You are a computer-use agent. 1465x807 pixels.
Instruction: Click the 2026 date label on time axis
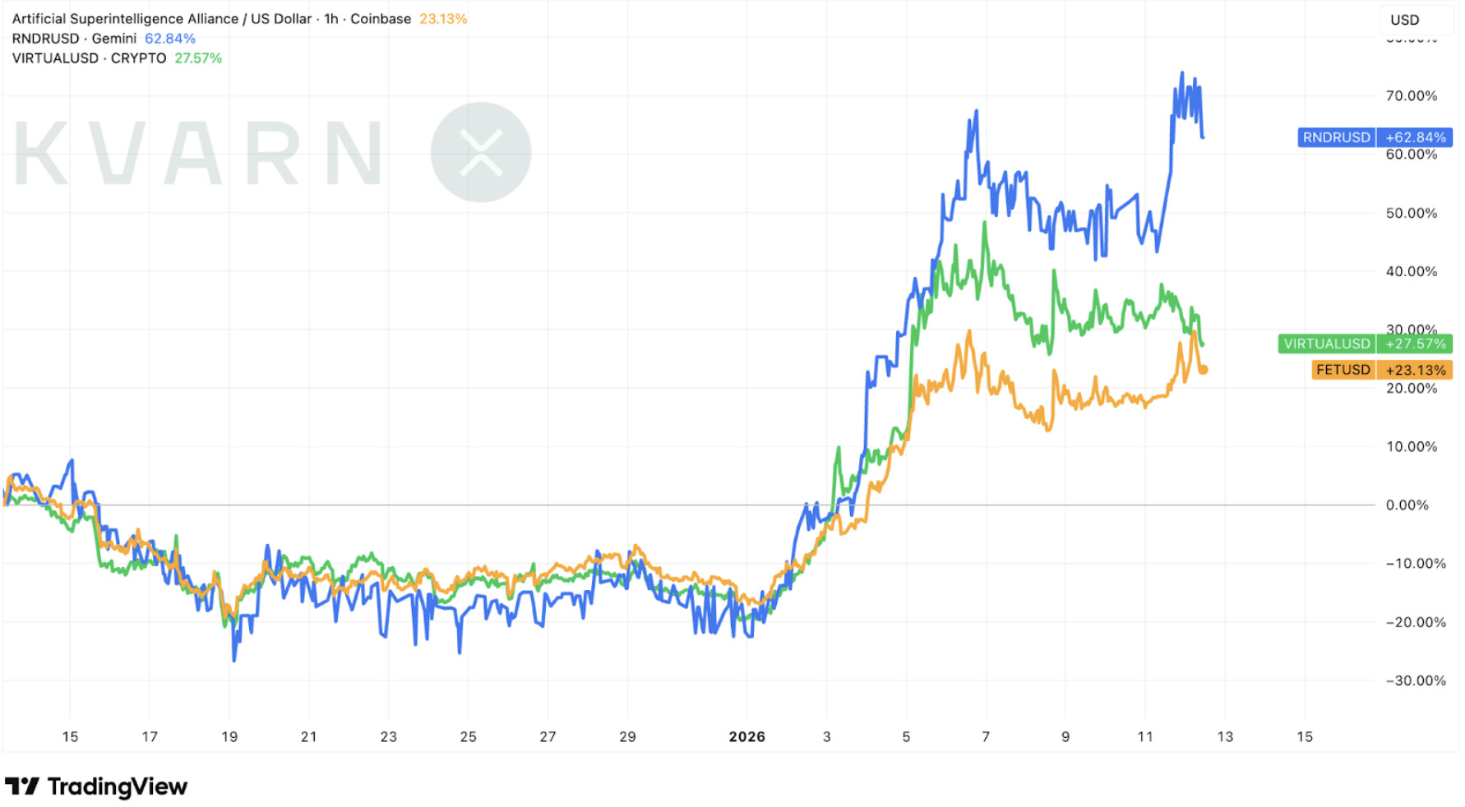pos(746,736)
